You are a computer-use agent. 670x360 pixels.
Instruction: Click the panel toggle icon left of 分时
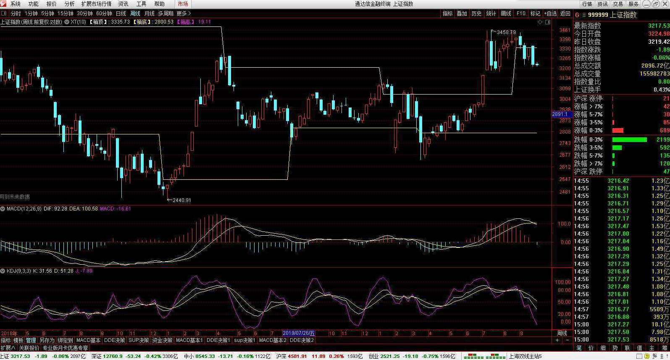tap(4, 13)
